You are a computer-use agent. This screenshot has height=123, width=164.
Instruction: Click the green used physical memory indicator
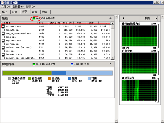pos(33,19)
